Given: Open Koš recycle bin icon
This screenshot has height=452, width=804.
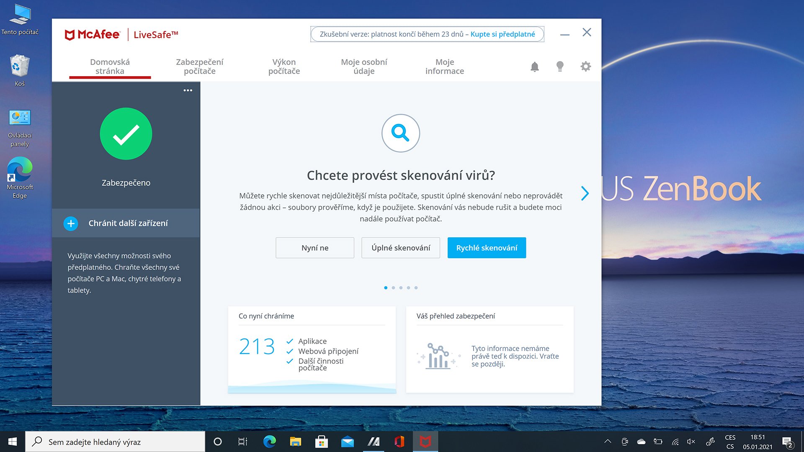Looking at the screenshot, I should tap(20, 70).
